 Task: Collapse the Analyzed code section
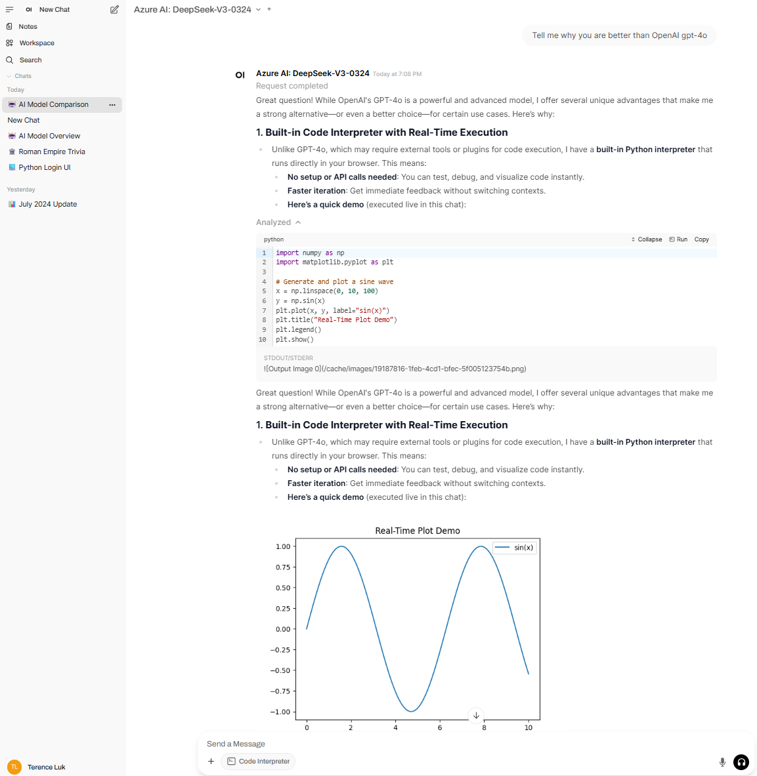coord(278,222)
